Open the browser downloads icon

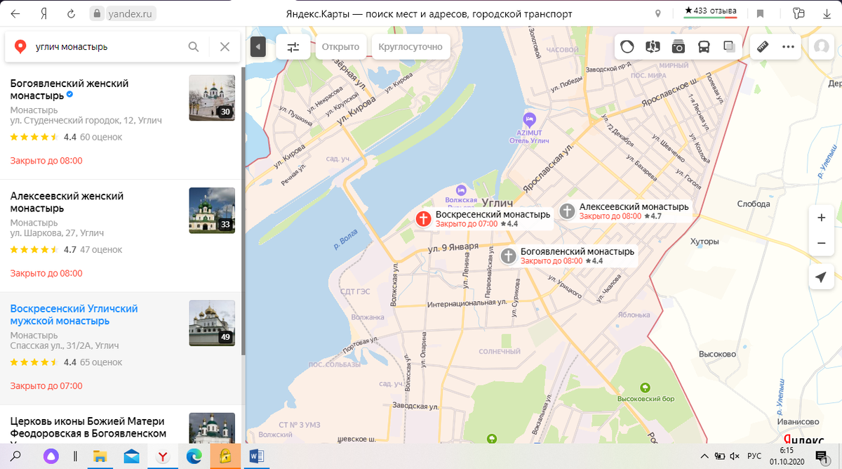[827, 13]
